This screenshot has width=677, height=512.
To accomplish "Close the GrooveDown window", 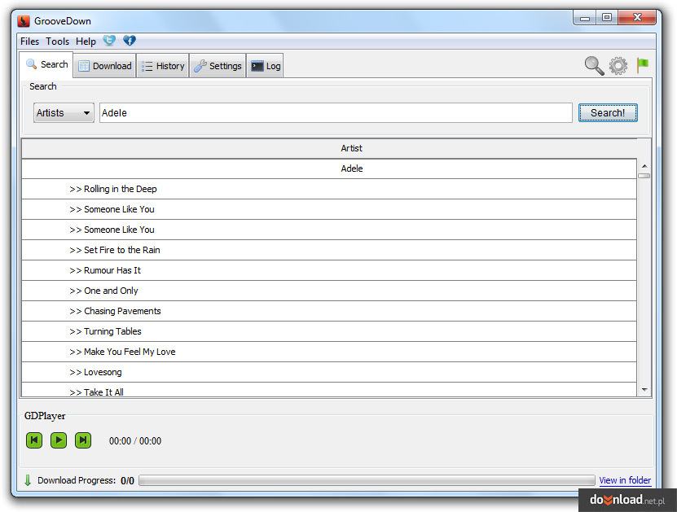I will point(637,17).
